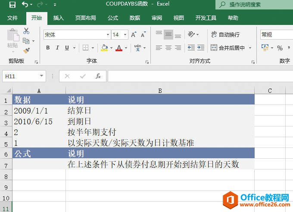Click the Cut scissors icon
Viewport: 293px width, 212px height.
[26, 31]
